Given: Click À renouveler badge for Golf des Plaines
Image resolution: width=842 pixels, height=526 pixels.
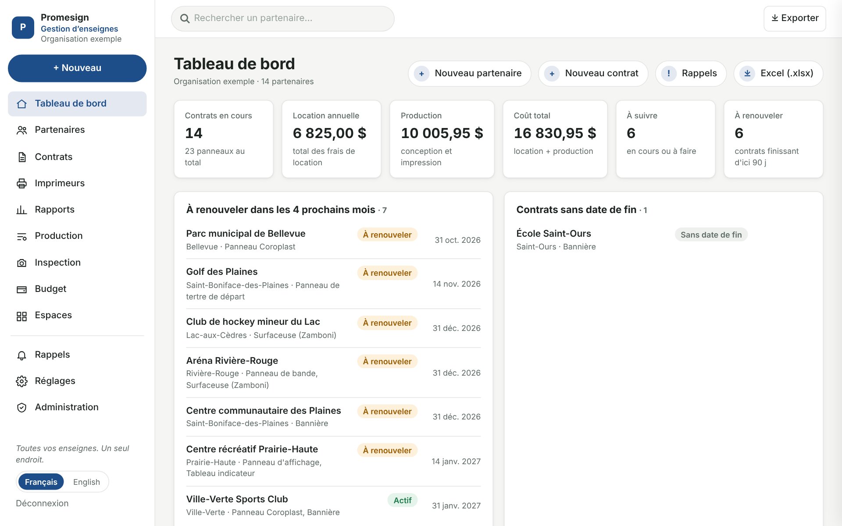Looking at the screenshot, I should pyautogui.click(x=387, y=273).
